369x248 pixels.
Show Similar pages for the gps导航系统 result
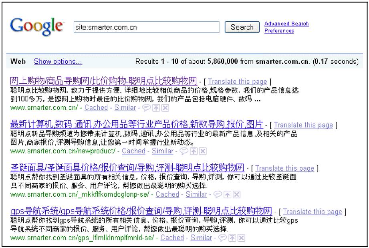point(202,238)
